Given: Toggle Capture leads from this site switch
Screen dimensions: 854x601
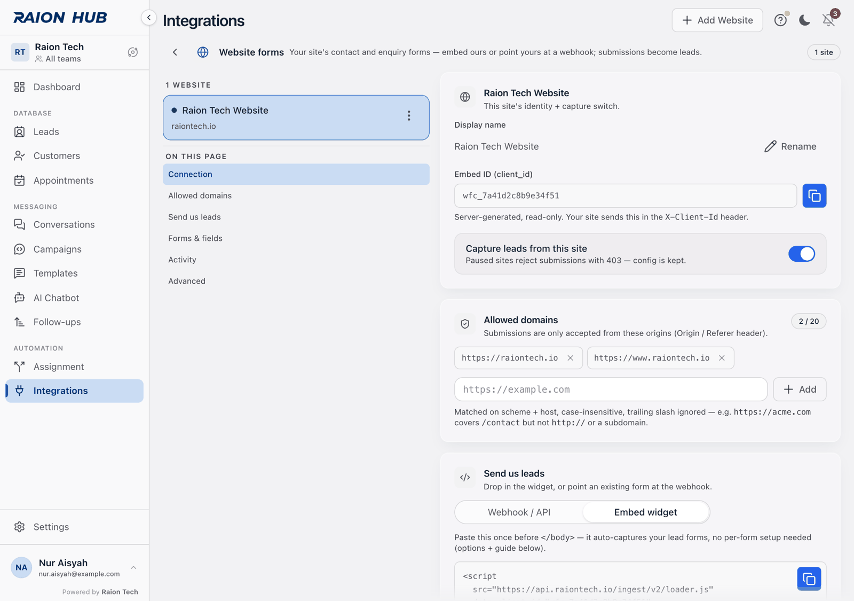Looking at the screenshot, I should 801,254.
